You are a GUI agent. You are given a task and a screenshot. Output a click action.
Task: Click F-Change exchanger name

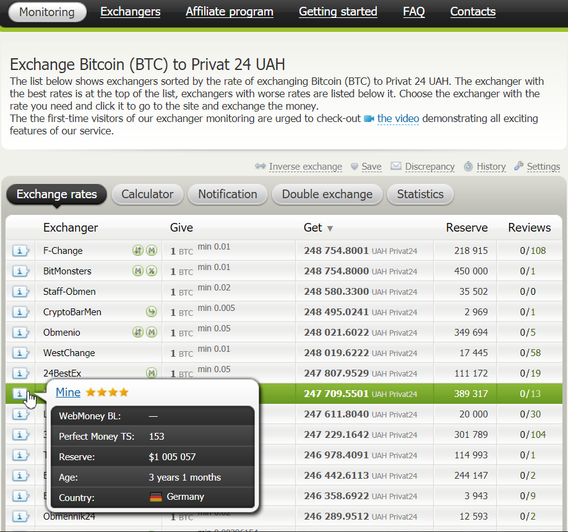[63, 251]
